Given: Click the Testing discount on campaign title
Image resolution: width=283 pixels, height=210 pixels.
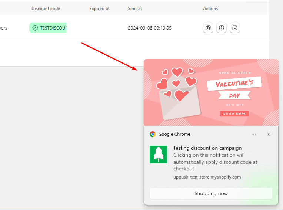Looking at the screenshot, I should tap(207, 148).
